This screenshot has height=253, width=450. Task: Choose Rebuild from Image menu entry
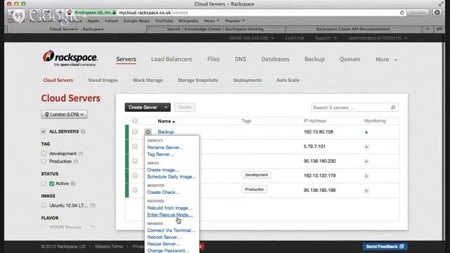click(169, 208)
